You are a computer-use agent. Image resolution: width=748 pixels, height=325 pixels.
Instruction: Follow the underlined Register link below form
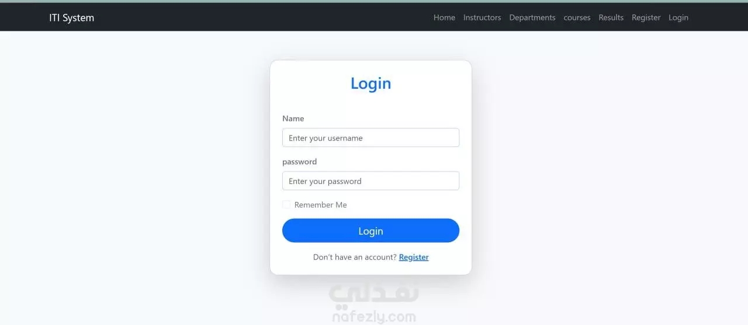click(414, 257)
